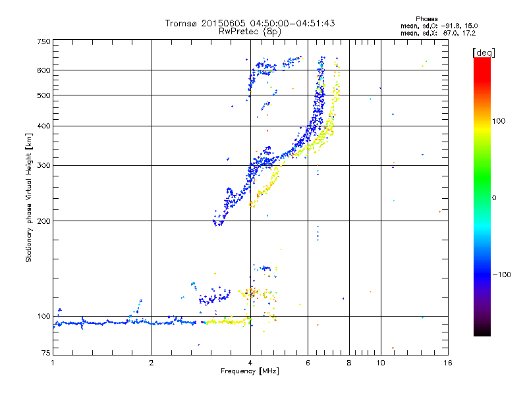
Task: Click the "10" frequency axis tick label
Action: tap(381, 363)
